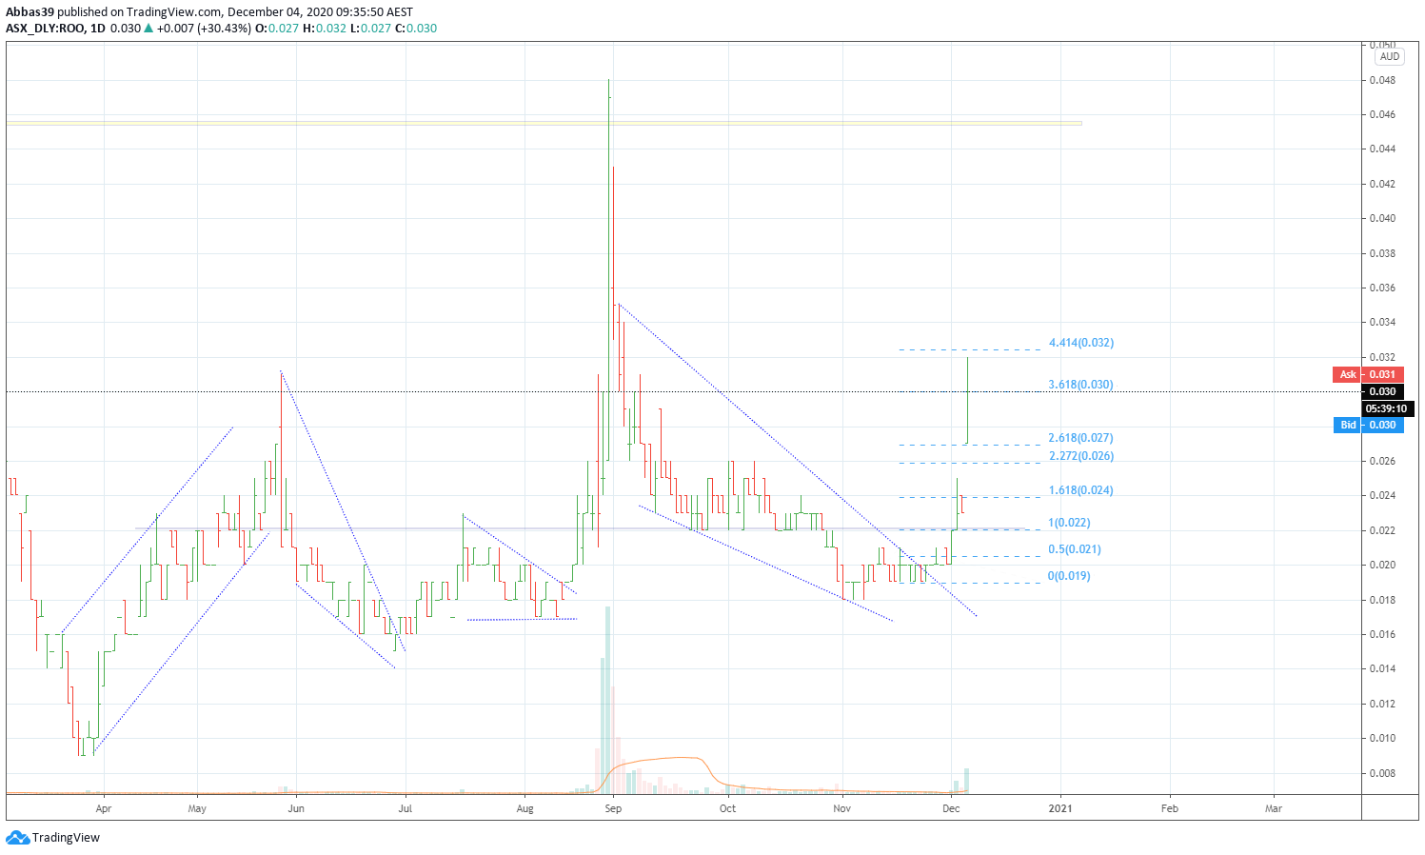This screenshot has width=1425, height=855.
Task: Click the Jul label on time axis
Action: [406, 808]
